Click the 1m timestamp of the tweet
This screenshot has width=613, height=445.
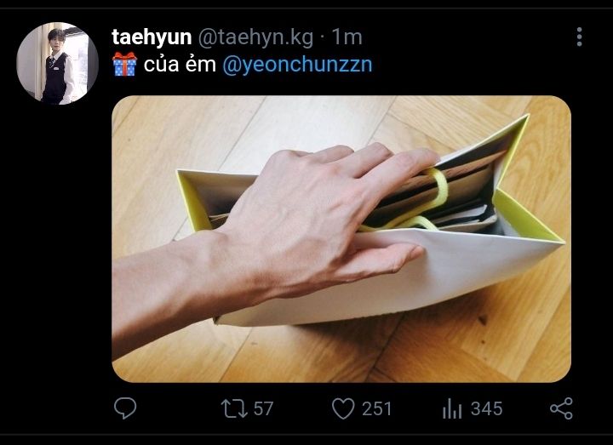347,37
